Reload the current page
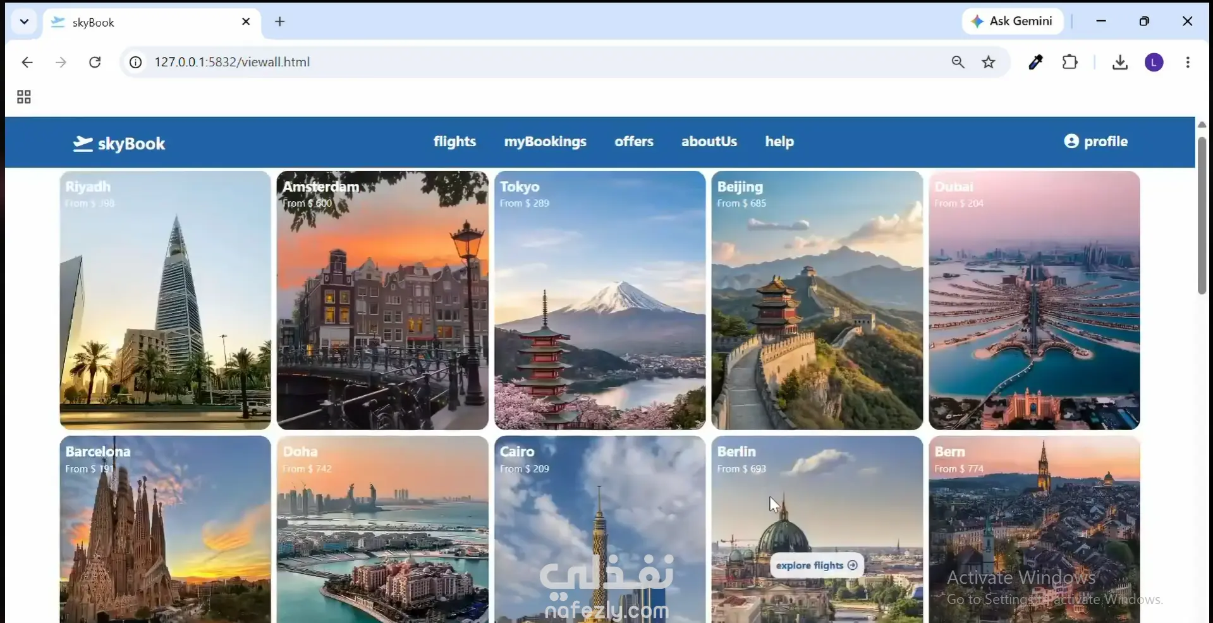The width and height of the screenshot is (1213, 623). pos(95,62)
